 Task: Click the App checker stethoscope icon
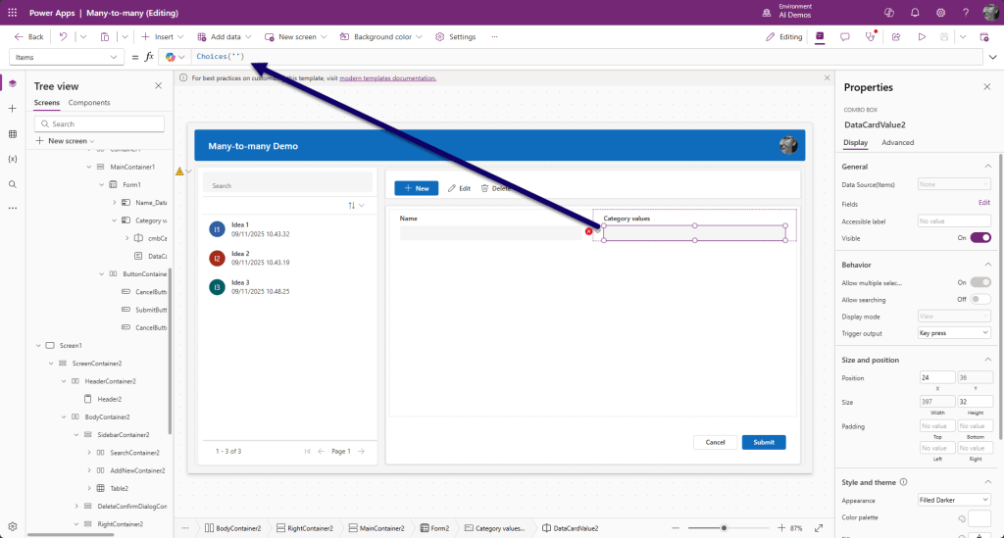click(x=870, y=37)
